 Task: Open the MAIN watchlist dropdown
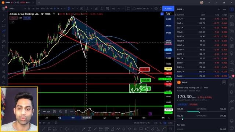coord(180,9)
